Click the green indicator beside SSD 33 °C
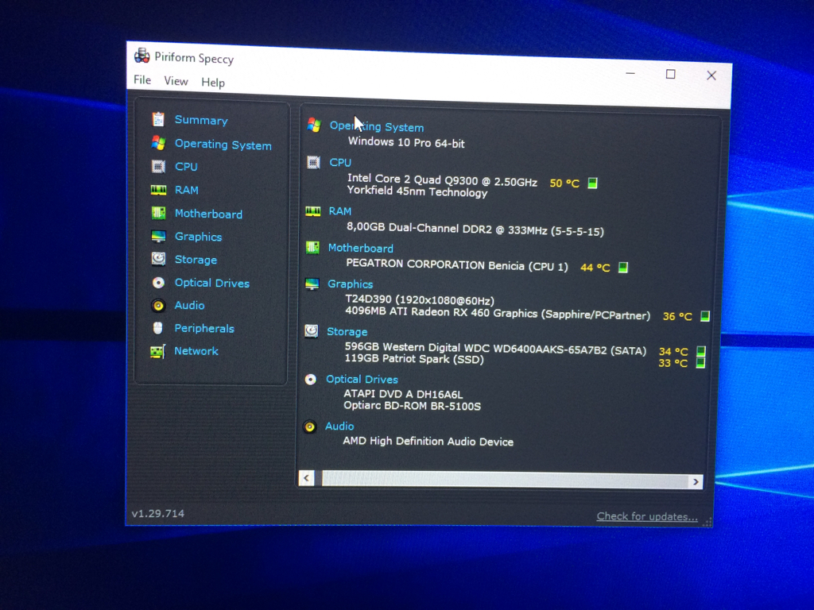The height and width of the screenshot is (610, 814). click(x=700, y=362)
